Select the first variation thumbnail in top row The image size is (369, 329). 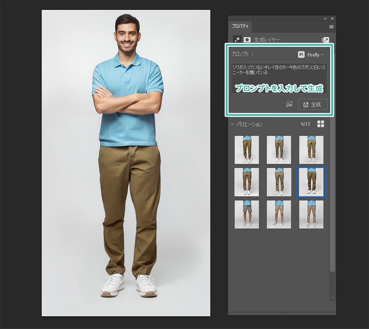point(247,150)
